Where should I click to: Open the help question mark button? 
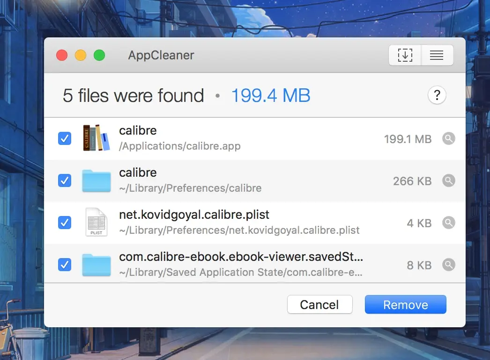[x=437, y=95]
